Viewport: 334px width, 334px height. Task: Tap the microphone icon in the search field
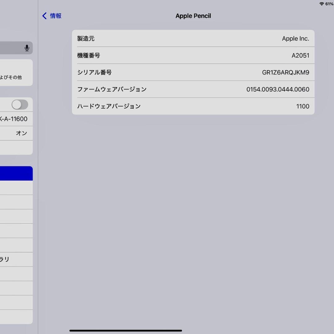pos(27,48)
